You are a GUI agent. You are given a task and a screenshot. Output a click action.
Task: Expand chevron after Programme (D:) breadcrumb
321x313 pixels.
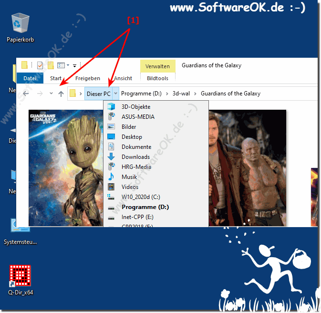(167, 94)
